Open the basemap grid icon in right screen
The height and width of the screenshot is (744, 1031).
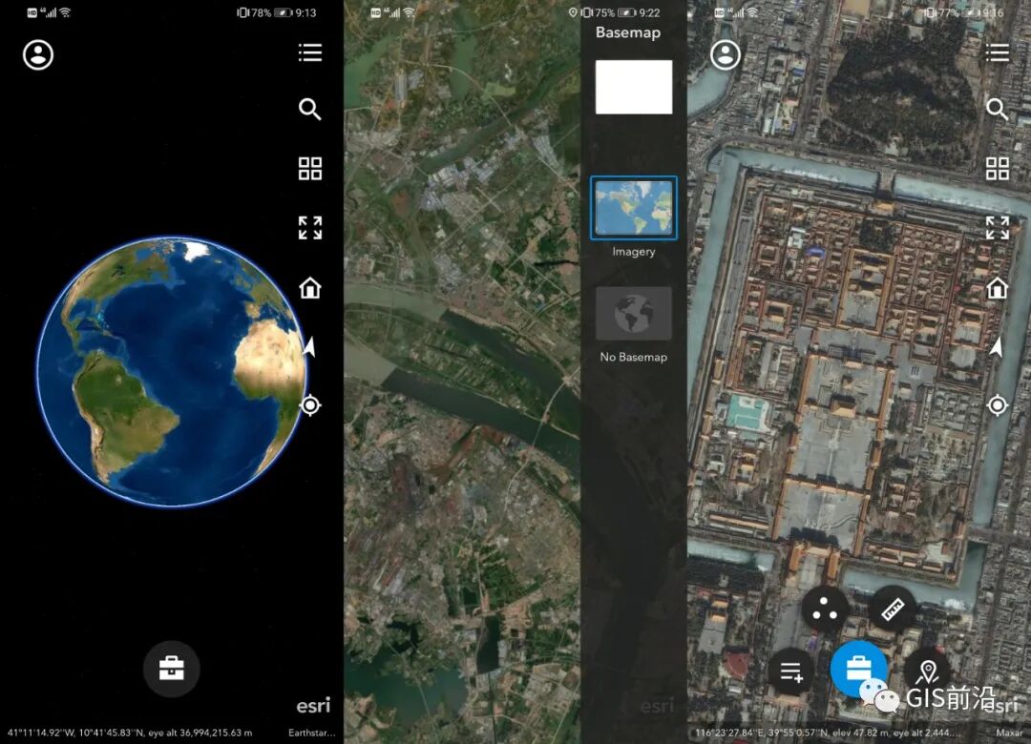click(x=997, y=168)
